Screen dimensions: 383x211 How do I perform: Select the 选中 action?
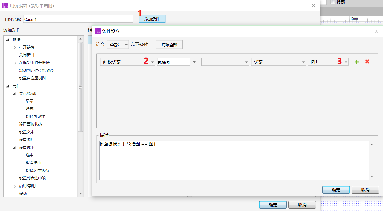[30, 155]
